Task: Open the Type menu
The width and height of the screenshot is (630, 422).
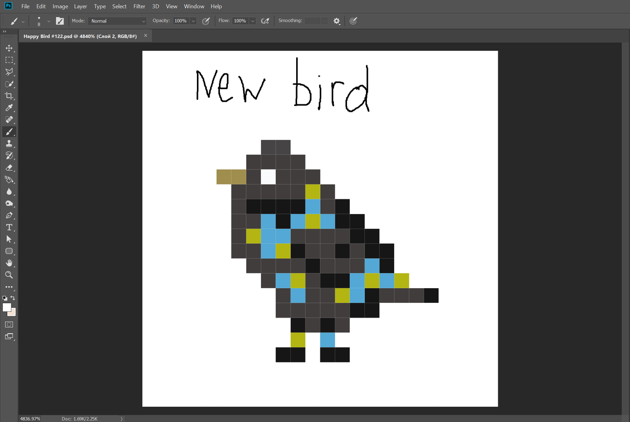Action: pyautogui.click(x=100, y=6)
